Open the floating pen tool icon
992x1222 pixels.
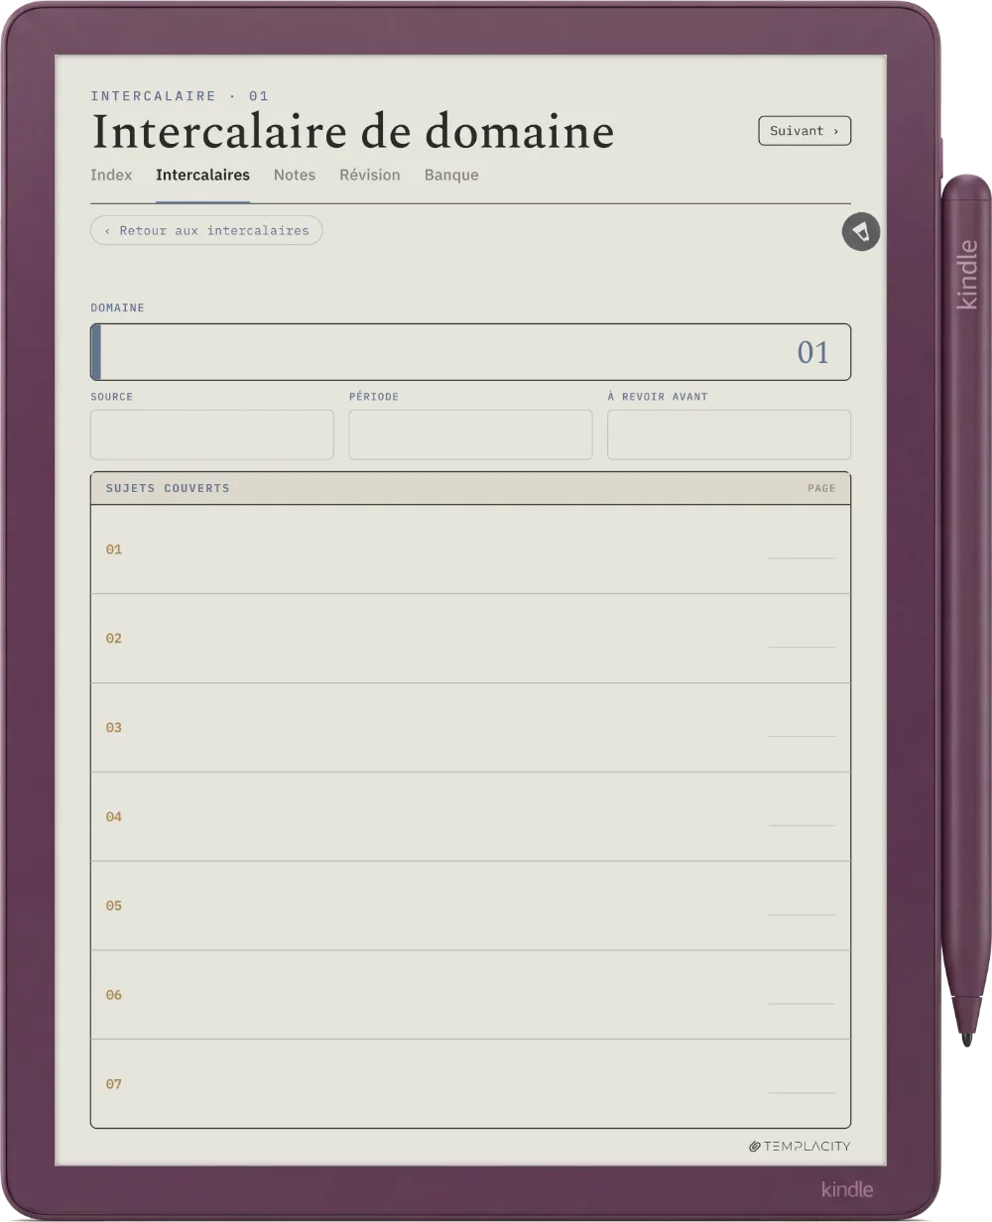[x=861, y=232]
